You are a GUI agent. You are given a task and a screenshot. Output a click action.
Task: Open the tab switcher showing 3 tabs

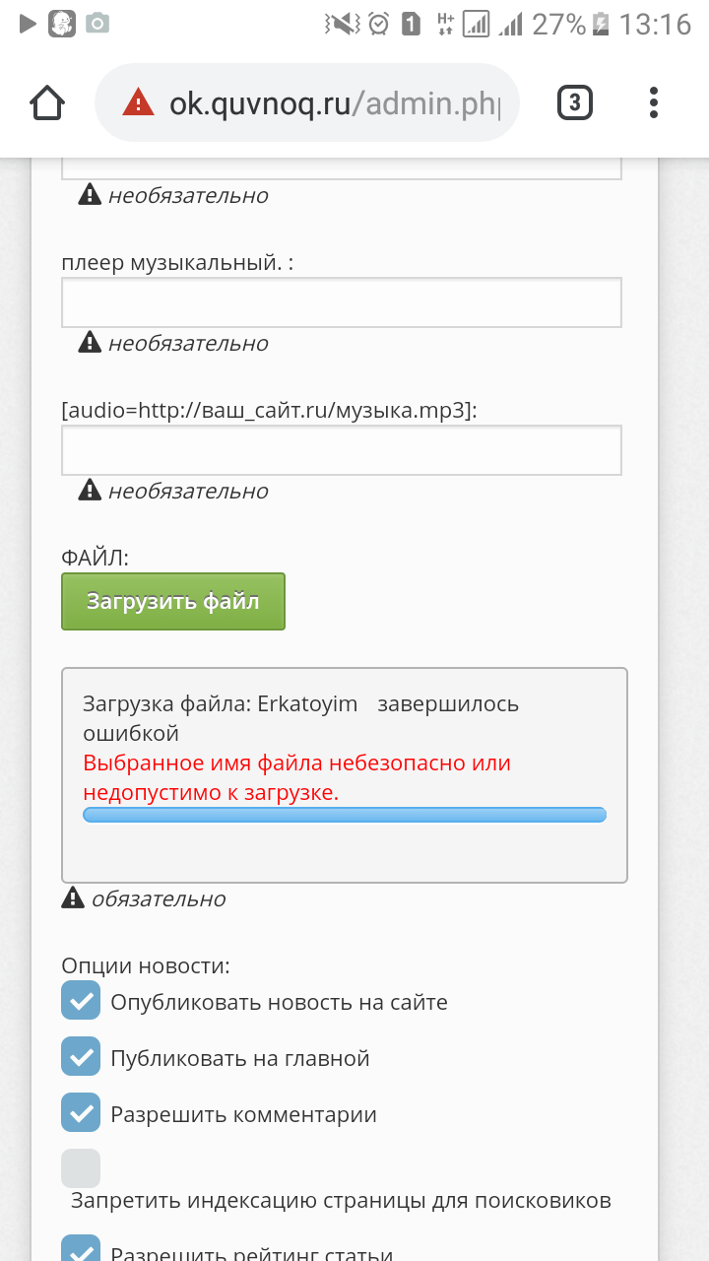575,103
